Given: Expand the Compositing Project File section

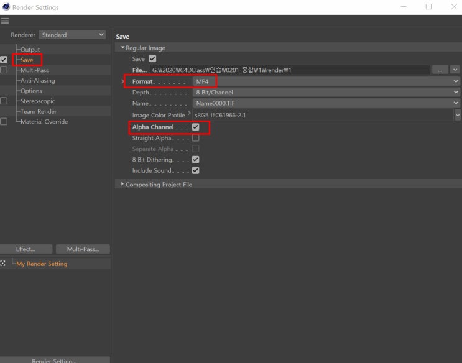Looking at the screenshot, I should click(x=122, y=184).
